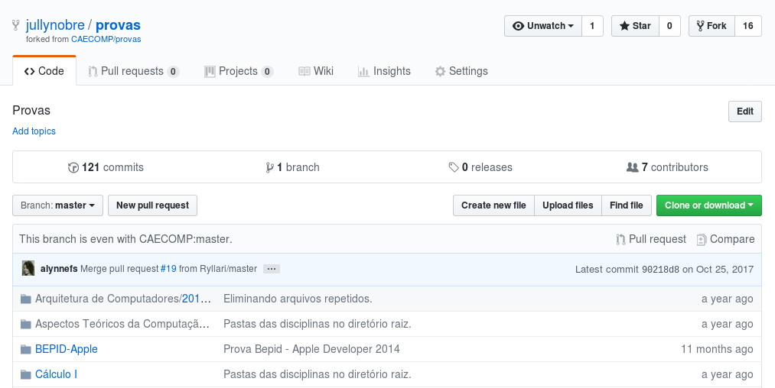Click the Add topics link
This screenshot has width=775, height=388.
pos(34,131)
